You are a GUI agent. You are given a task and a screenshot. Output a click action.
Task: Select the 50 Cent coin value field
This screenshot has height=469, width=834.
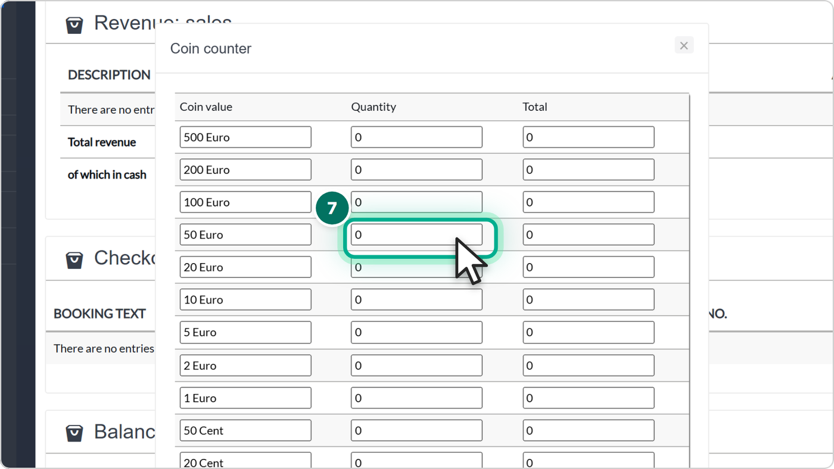(245, 430)
